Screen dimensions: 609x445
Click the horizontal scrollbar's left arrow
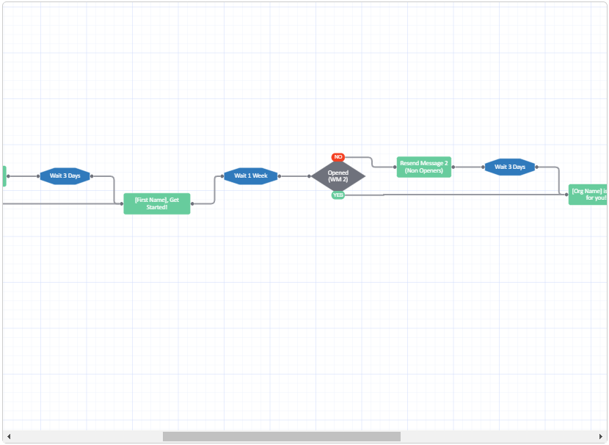tap(9, 437)
